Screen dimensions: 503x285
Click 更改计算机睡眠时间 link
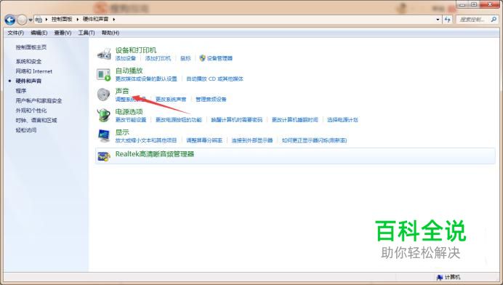click(x=295, y=120)
